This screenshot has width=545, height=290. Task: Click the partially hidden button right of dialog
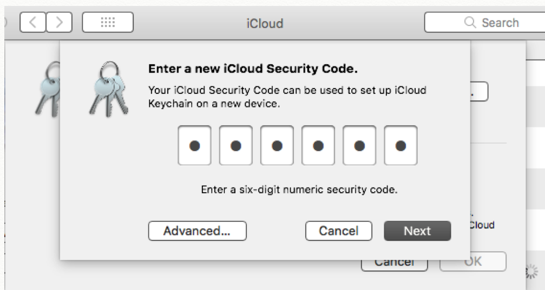tap(480, 92)
